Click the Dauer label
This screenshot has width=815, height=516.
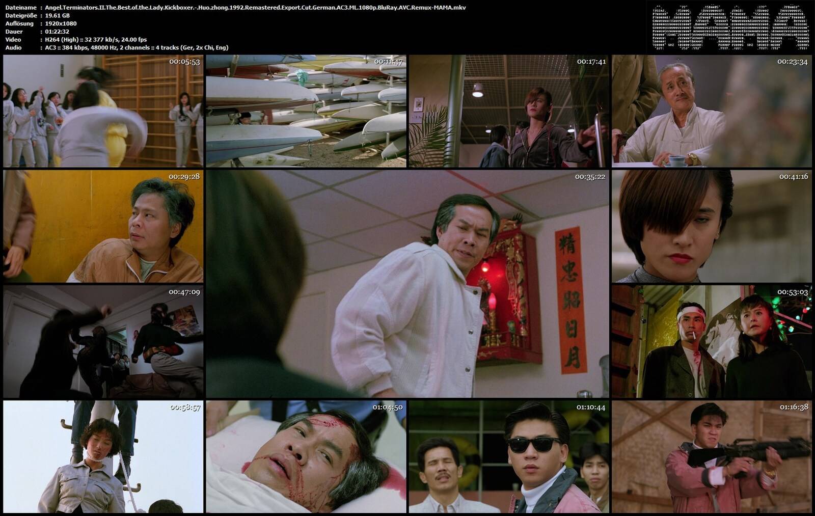(x=14, y=32)
